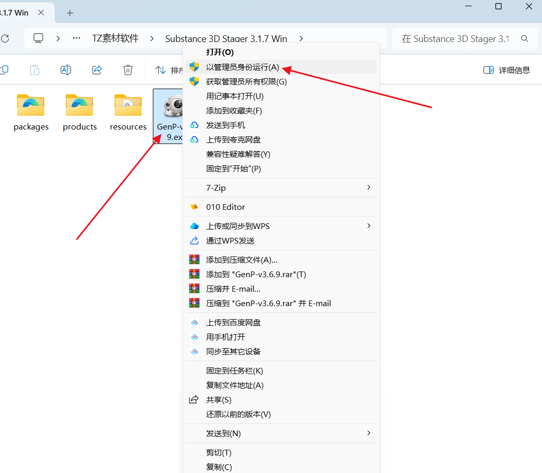542x473 pixels.
Task: Expand chevron after Substance 3D Stager breadcrumb
Action: tap(301, 39)
